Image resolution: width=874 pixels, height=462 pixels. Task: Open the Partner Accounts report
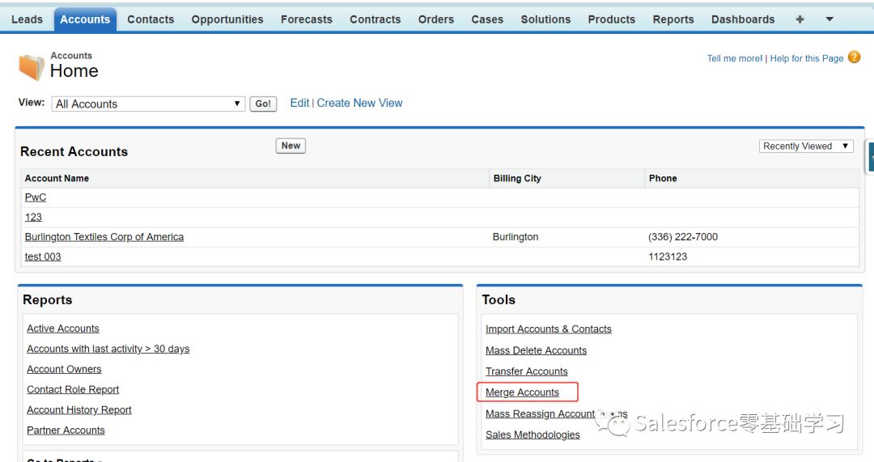pyautogui.click(x=66, y=430)
